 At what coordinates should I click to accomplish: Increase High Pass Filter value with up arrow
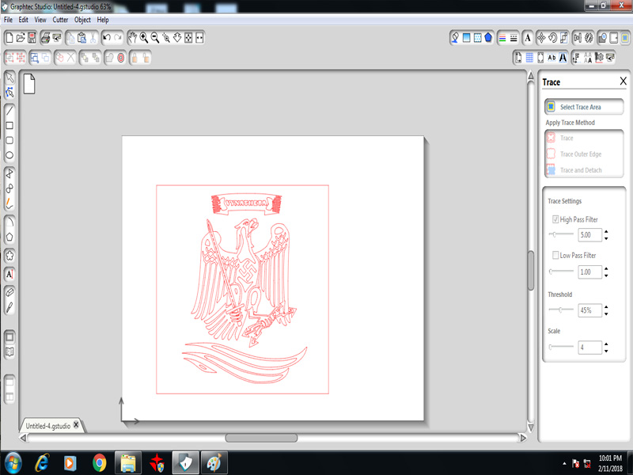point(606,232)
